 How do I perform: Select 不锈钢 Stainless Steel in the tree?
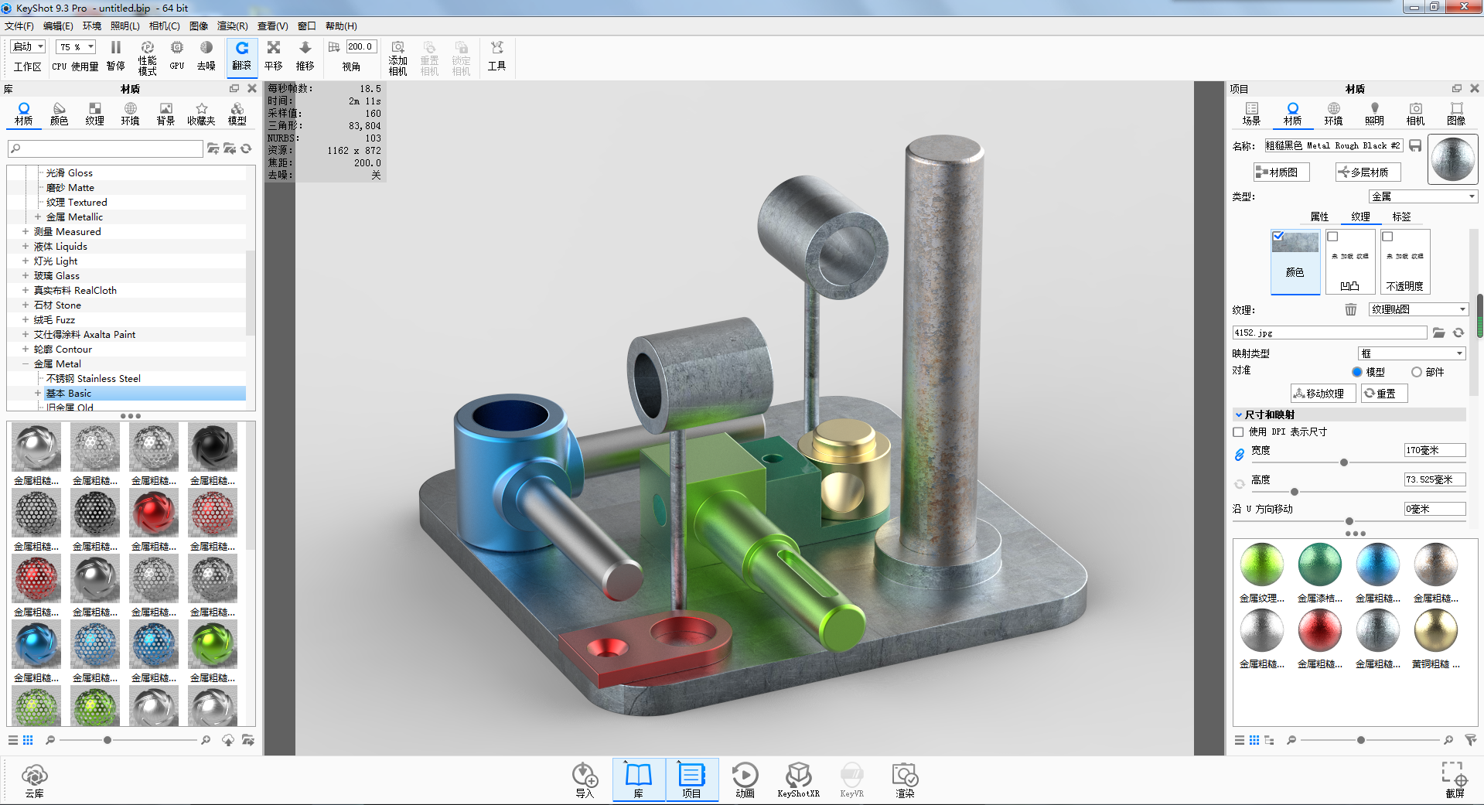click(x=94, y=378)
